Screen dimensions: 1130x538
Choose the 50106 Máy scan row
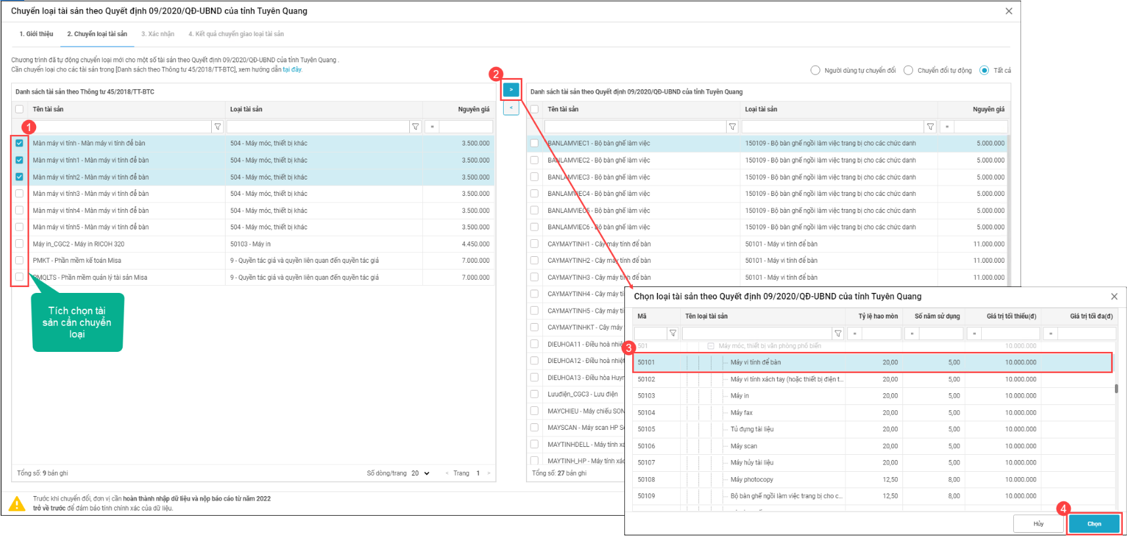click(x=872, y=446)
